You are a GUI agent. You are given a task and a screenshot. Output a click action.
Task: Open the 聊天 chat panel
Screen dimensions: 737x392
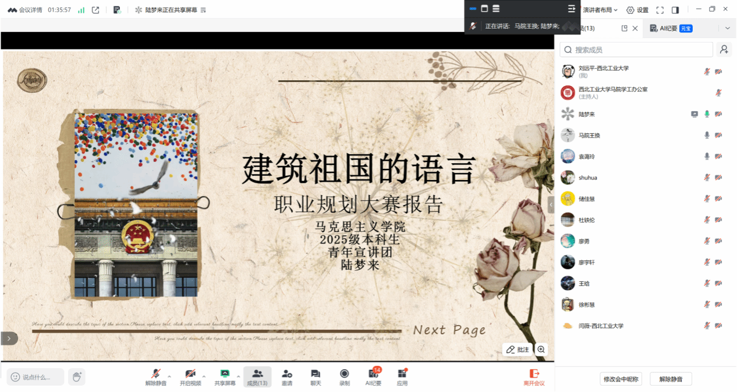coord(315,376)
